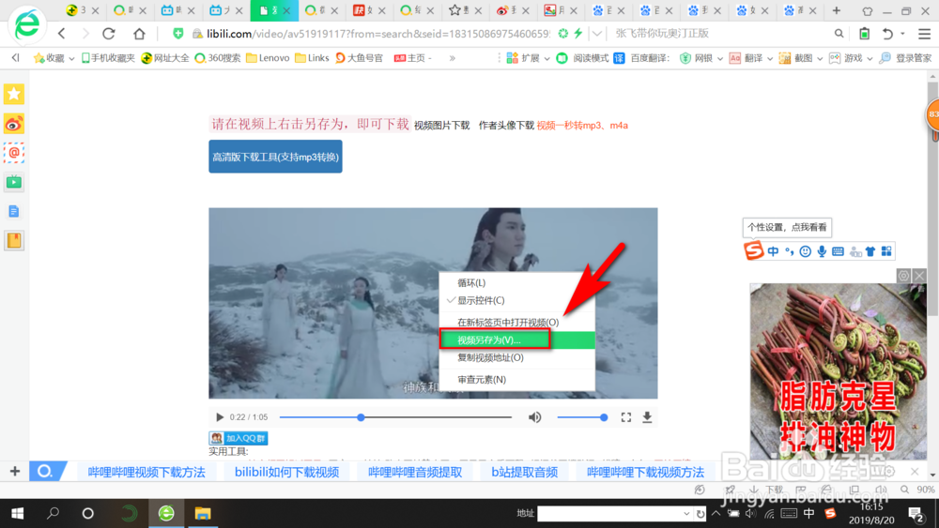Open the Sogou soft keyboard icon

click(x=838, y=251)
